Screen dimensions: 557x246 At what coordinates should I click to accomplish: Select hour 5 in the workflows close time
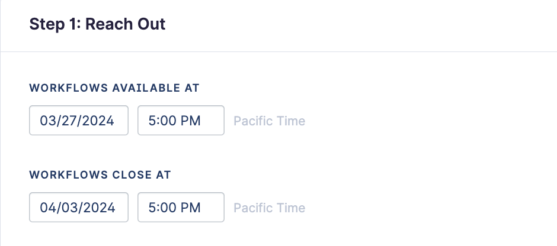pyautogui.click(x=152, y=208)
